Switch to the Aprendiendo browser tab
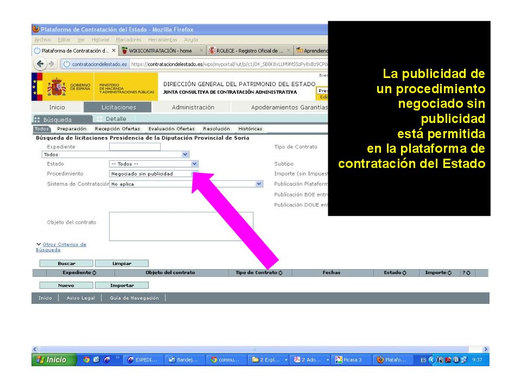521x390 pixels. [x=312, y=51]
